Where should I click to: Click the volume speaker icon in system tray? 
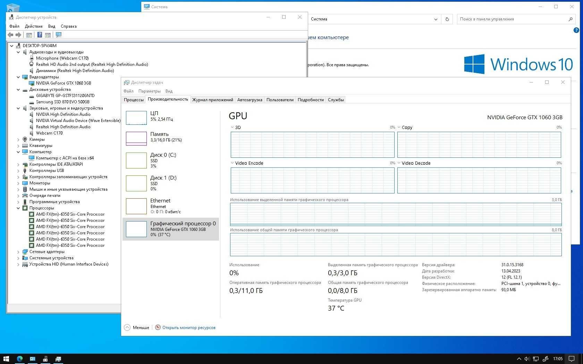(x=527, y=359)
